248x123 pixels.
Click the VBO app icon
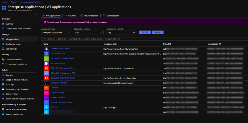click(46, 107)
